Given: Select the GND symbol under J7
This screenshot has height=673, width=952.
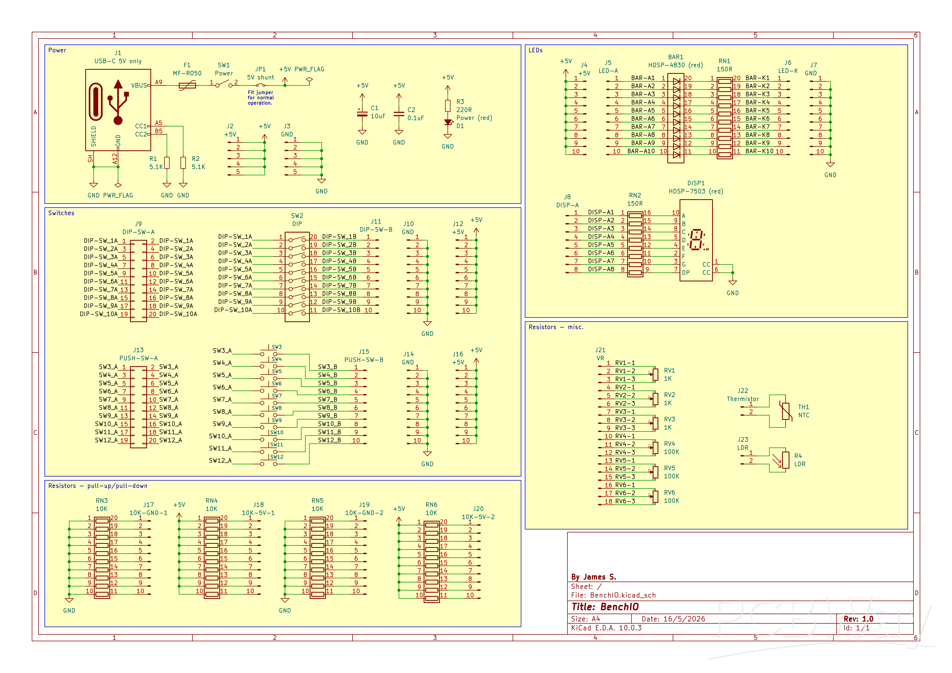Looking at the screenshot, I should tap(830, 165).
